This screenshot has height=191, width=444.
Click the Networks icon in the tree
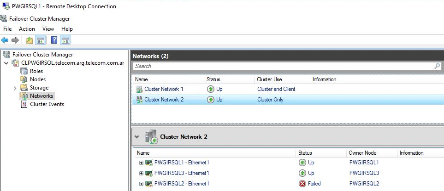tap(24, 96)
